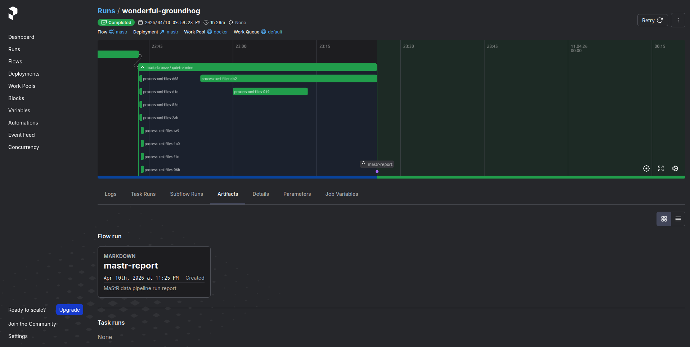
Task: Click the Upgrade button
Action: pyautogui.click(x=70, y=310)
